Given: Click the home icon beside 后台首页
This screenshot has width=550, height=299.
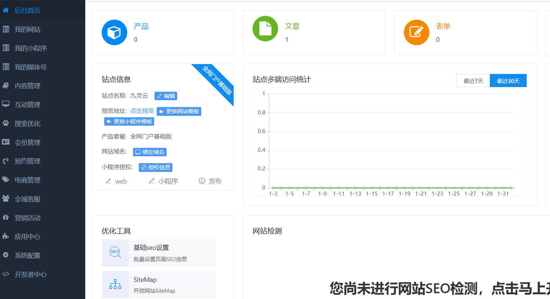Looking at the screenshot, I should point(6,10).
